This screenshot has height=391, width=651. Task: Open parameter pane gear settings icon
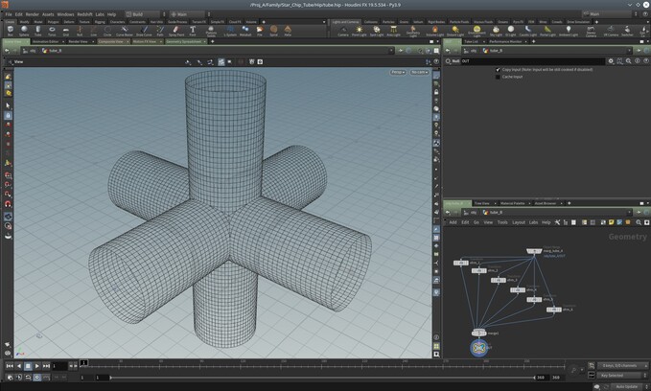(x=611, y=61)
